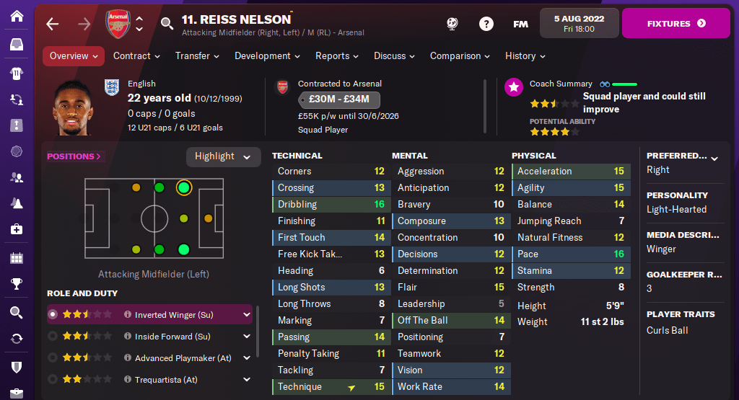Open the Highlight dropdown
Screen dimensions: 739x400
pyautogui.click(x=223, y=156)
